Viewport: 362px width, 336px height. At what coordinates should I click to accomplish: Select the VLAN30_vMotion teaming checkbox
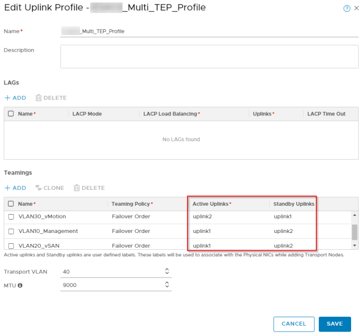click(x=11, y=217)
